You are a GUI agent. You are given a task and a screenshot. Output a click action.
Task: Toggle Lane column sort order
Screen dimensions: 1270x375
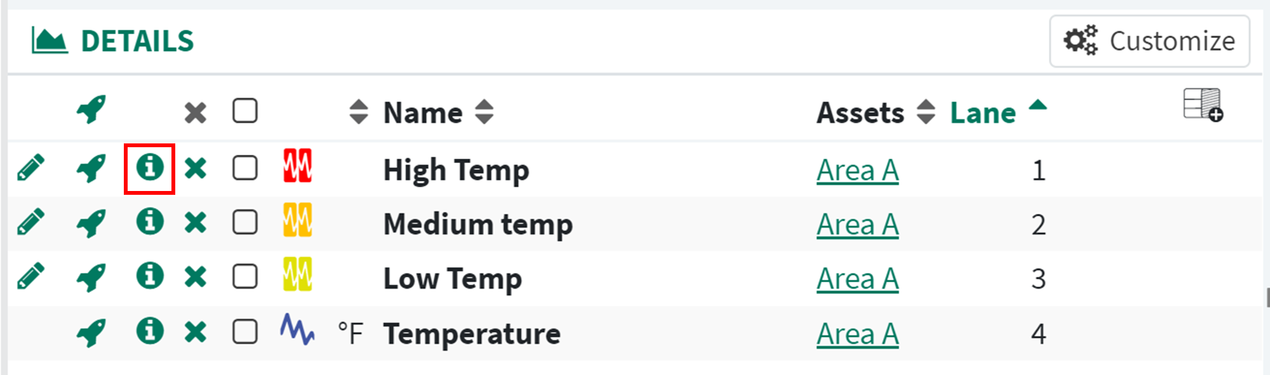[x=983, y=113]
